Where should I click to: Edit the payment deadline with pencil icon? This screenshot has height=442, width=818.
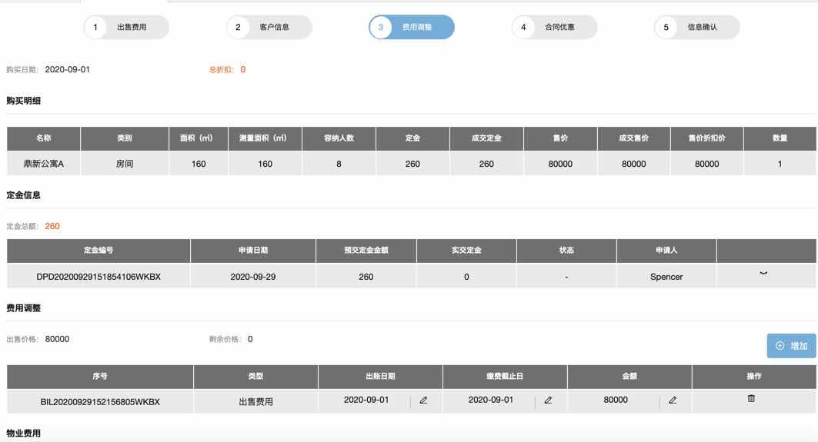click(548, 400)
